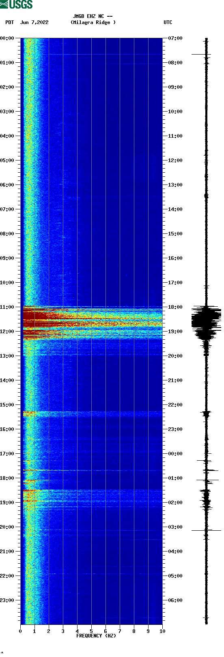Click the spectrogram event band just after 15:00 PDT
This screenshot has width=224, height=657.
[93, 414]
